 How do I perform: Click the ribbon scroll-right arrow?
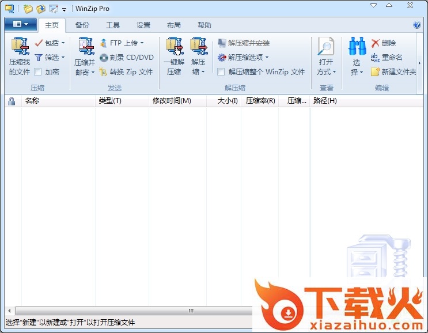coord(419,63)
